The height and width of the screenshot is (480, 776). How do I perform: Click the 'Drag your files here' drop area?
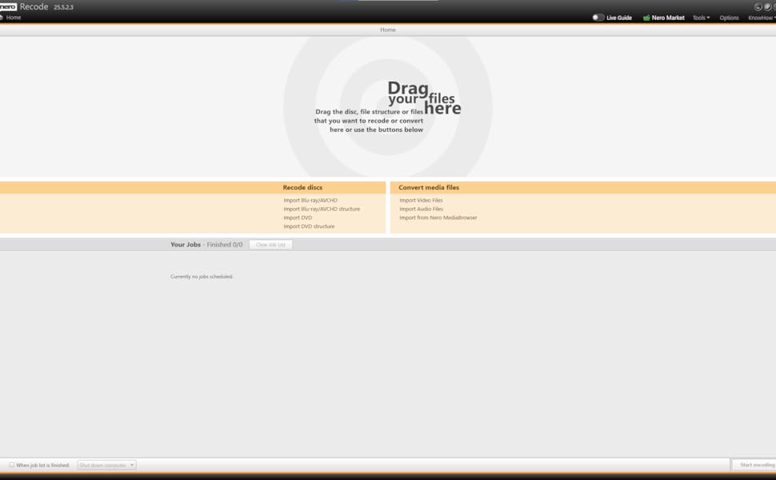point(388,104)
